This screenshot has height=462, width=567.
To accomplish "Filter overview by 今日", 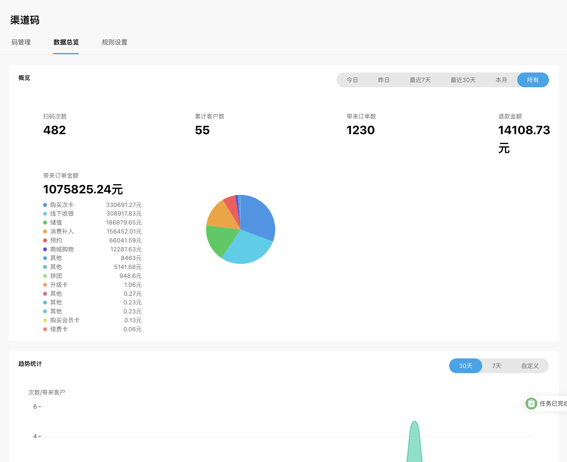I will [352, 80].
